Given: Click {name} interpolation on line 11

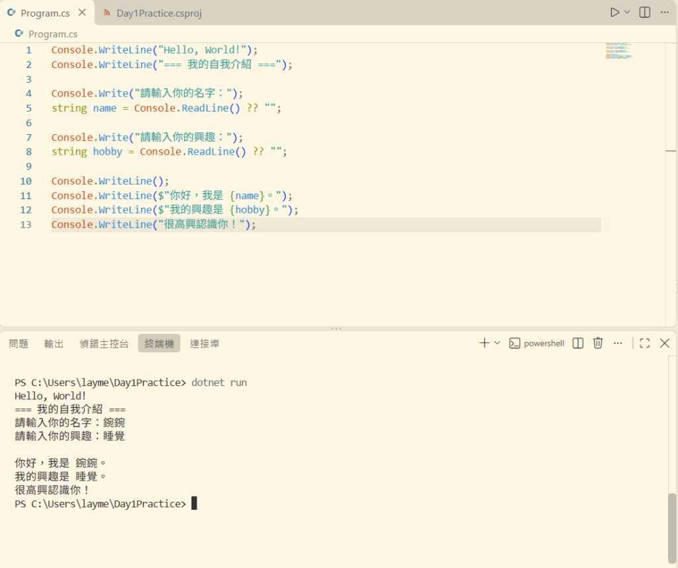Looking at the screenshot, I should pos(247,196).
